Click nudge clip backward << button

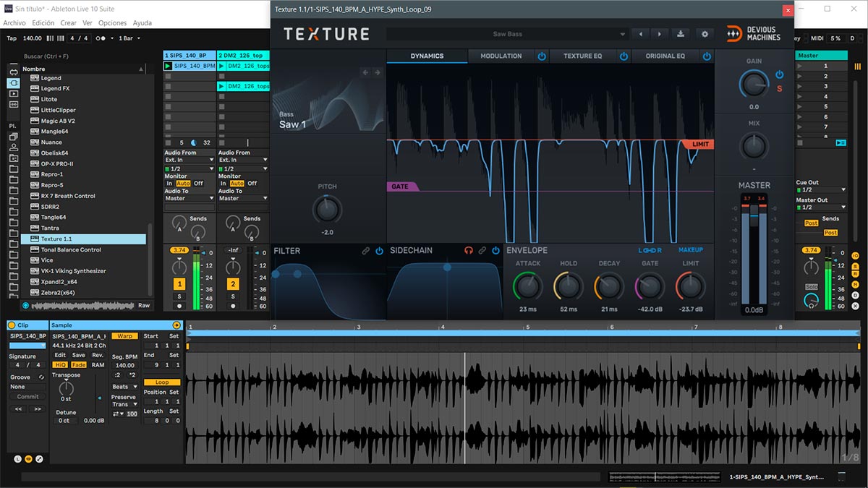pyautogui.click(x=19, y=409)
